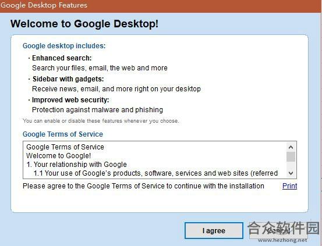Screen dimensions: 322x246
Task: Select the Sidebar with gadgets label
Action: click(68, 79)
